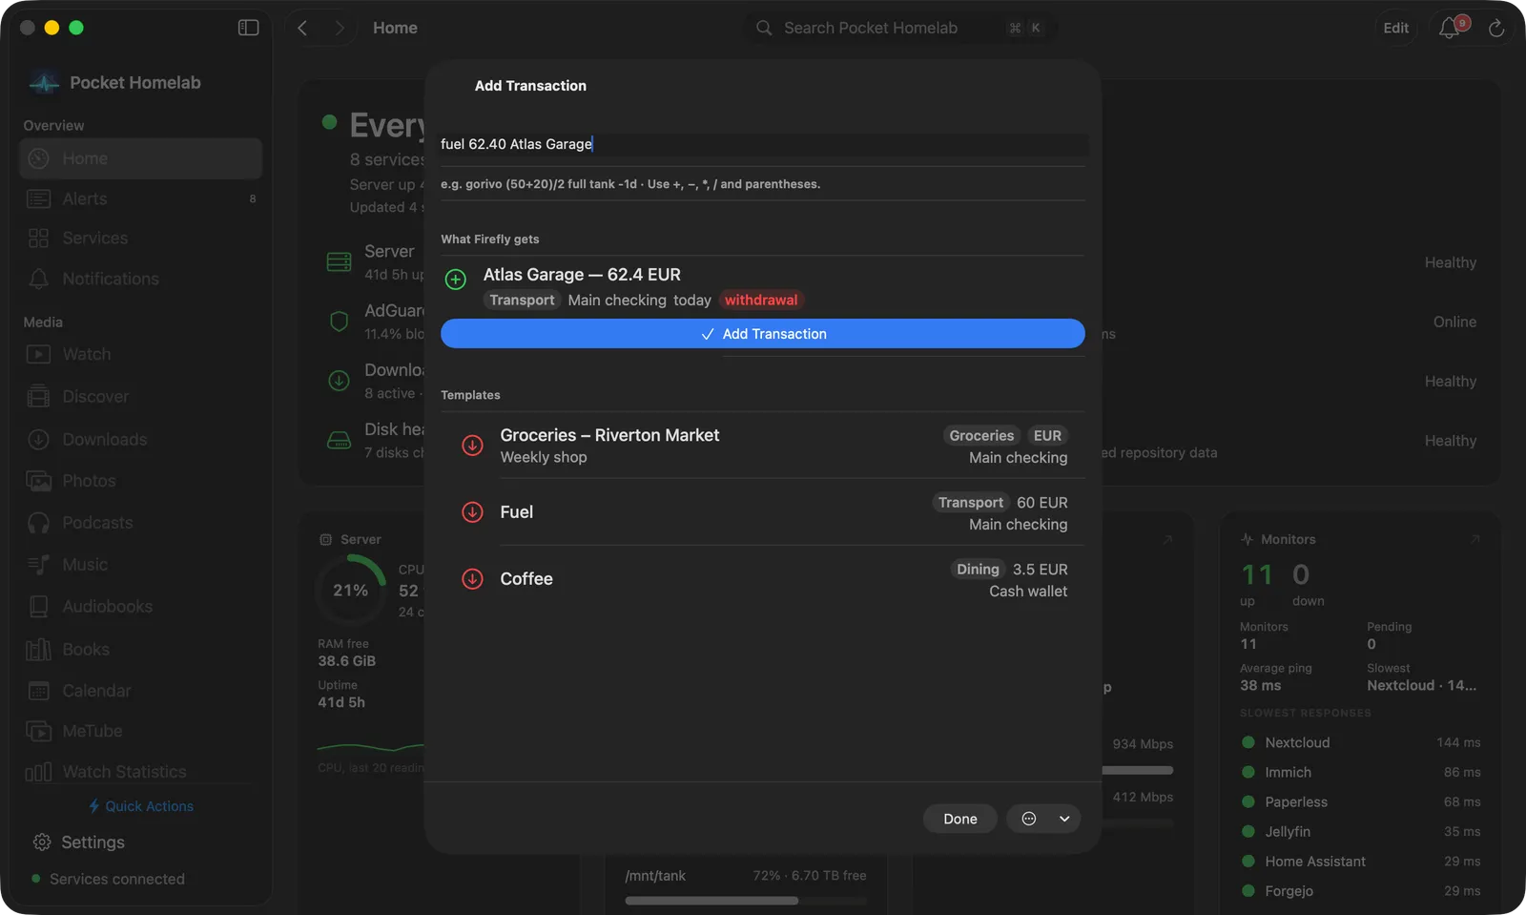Open Calendar in the sidebar
The width and height of the screenshot is (1526, 915).
coord(141,691)
